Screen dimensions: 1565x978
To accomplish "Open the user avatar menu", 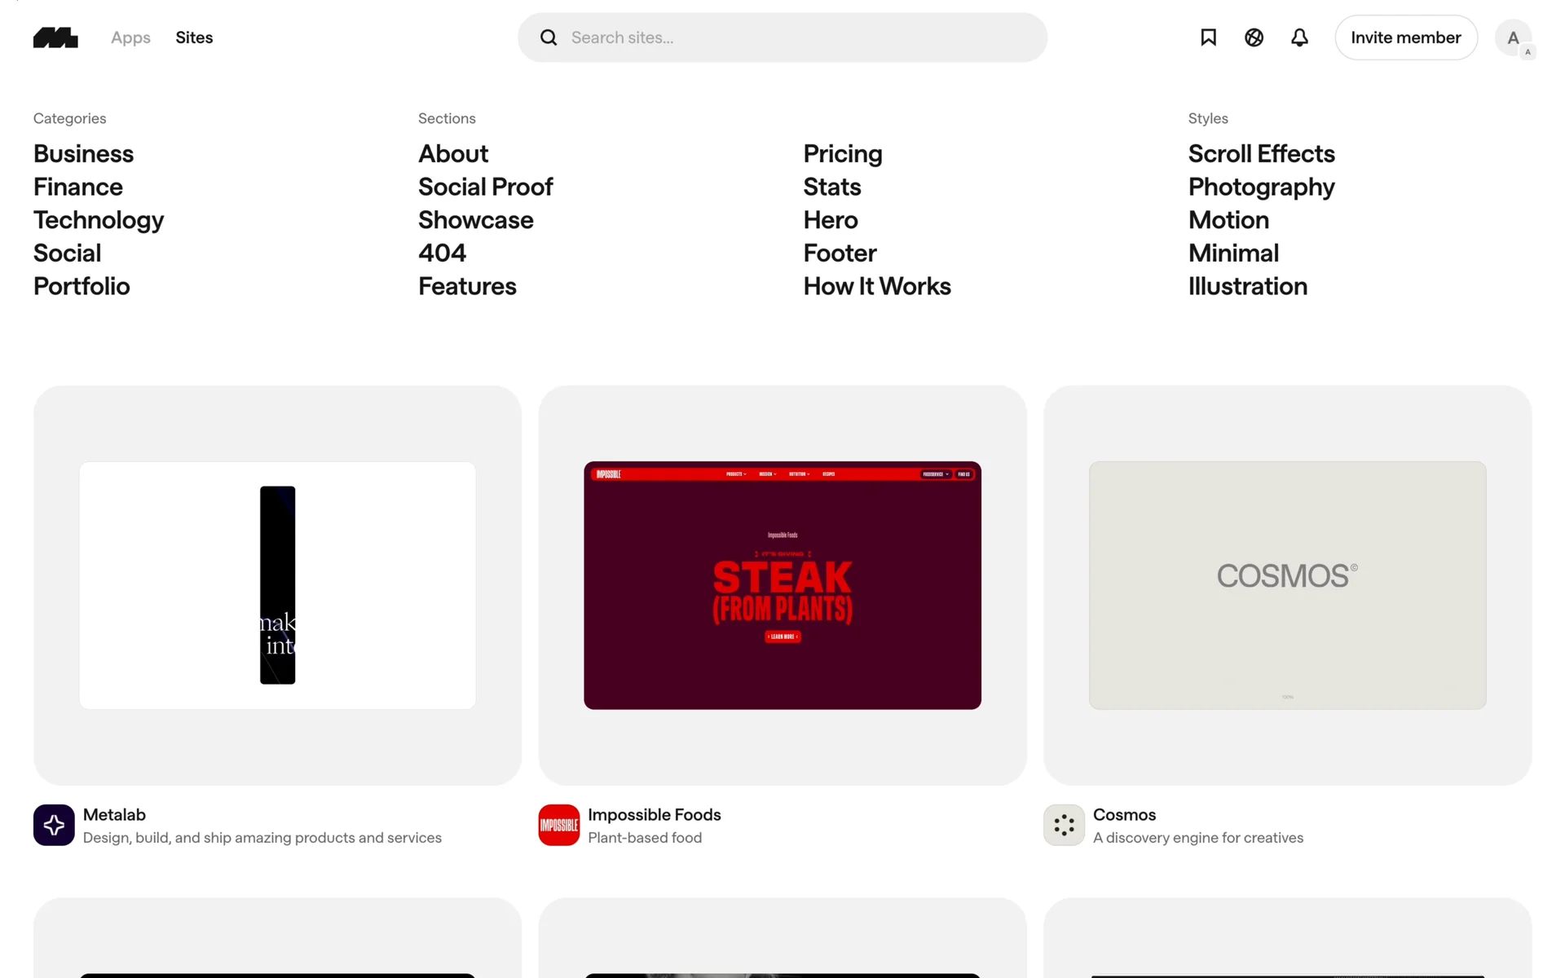I will [x=1513, y=37].
